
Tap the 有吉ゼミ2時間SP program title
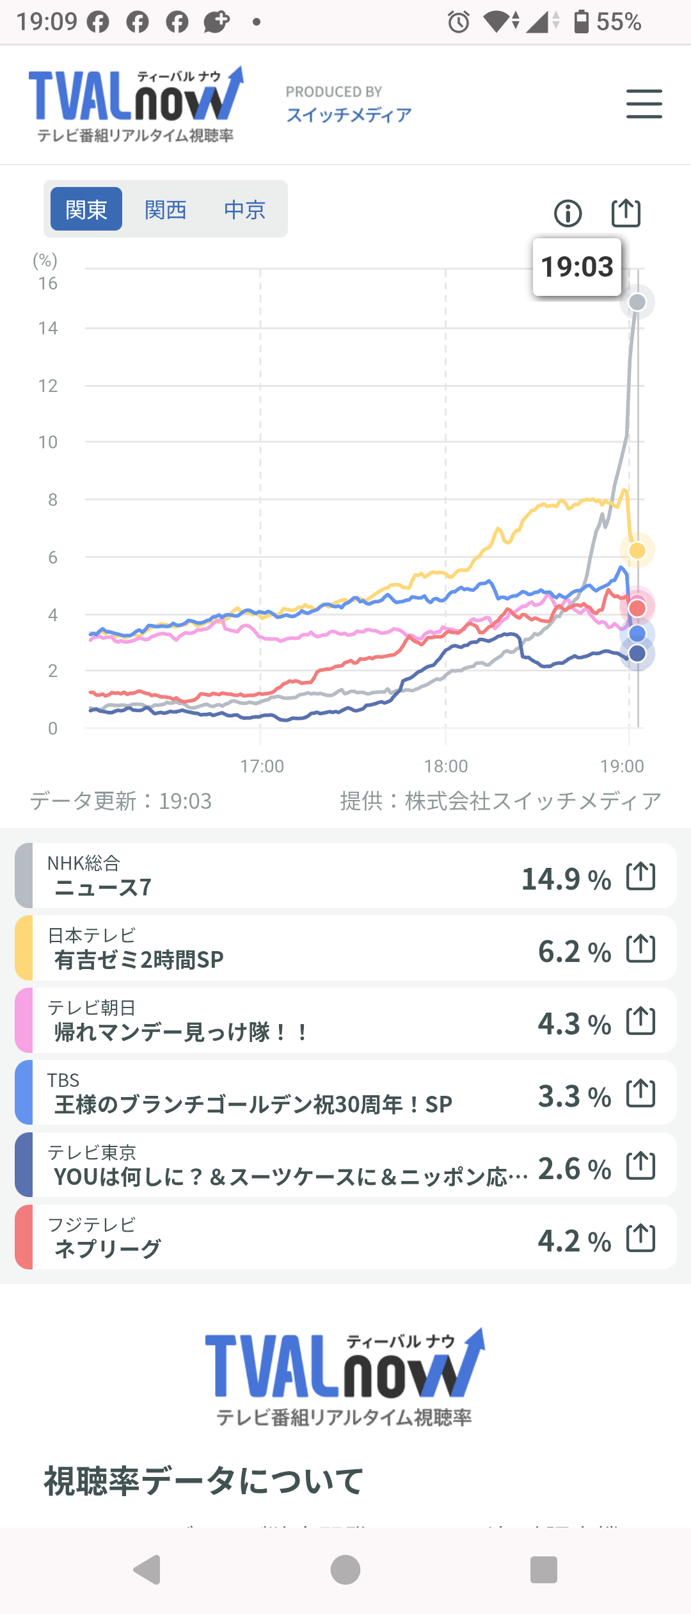click(139, 959)
